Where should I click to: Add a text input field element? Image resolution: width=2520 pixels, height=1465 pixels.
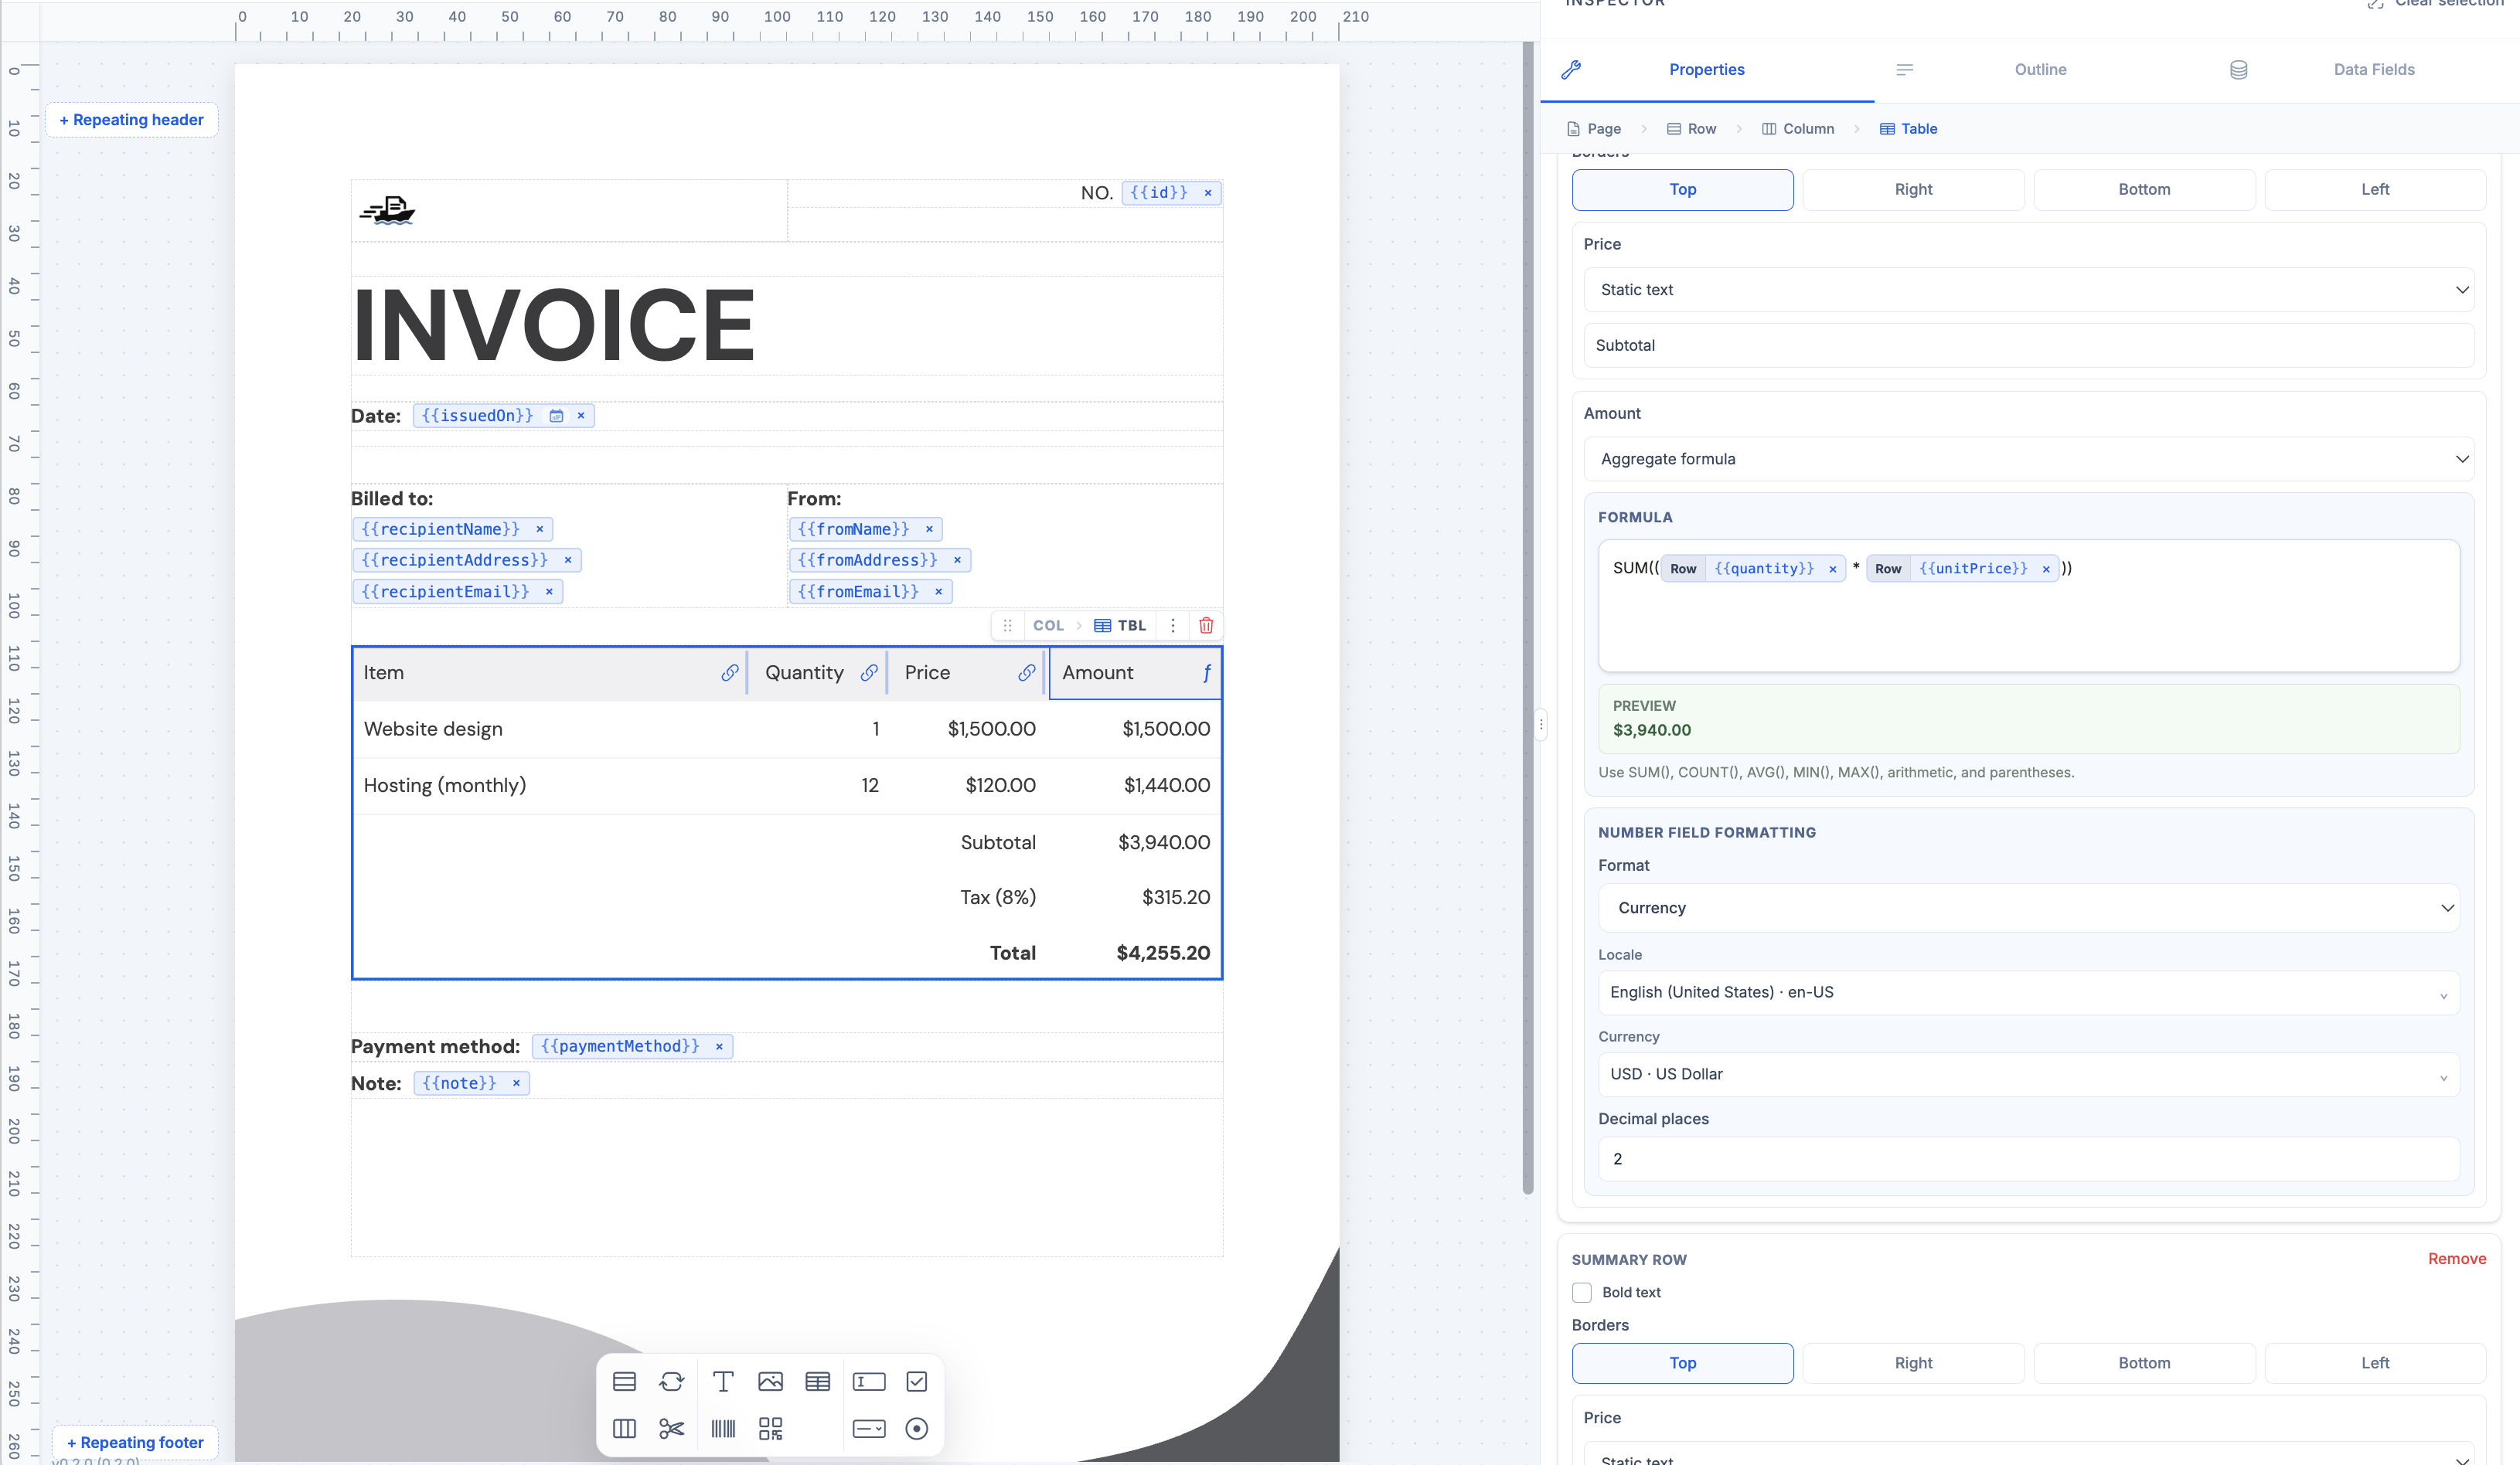pos(869,1381)
